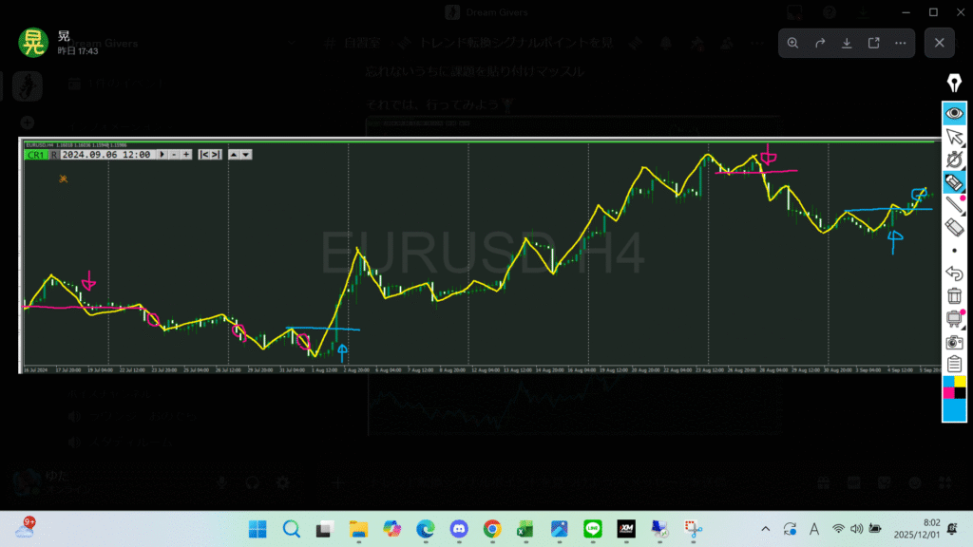Toggle the green CR1 button on chart
Screen dimensions: 973x547
pos(36,154)
